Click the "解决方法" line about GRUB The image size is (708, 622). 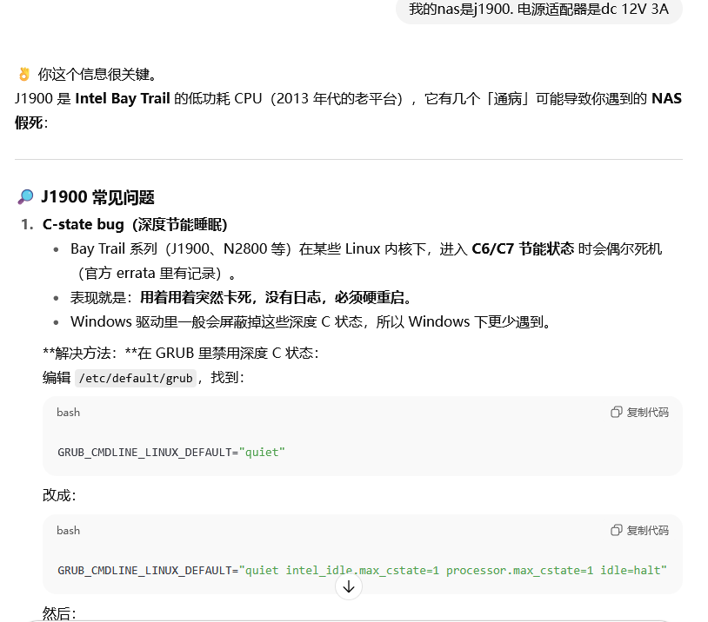click(x=181, y=353)
